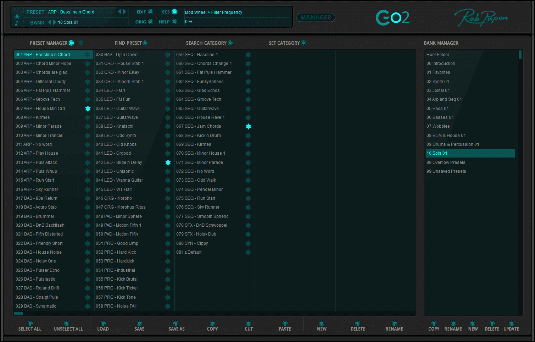Click Mod Wheel > Filter Frequency display
The width and height of the screenshot is (535, 342).
point(213,12)
